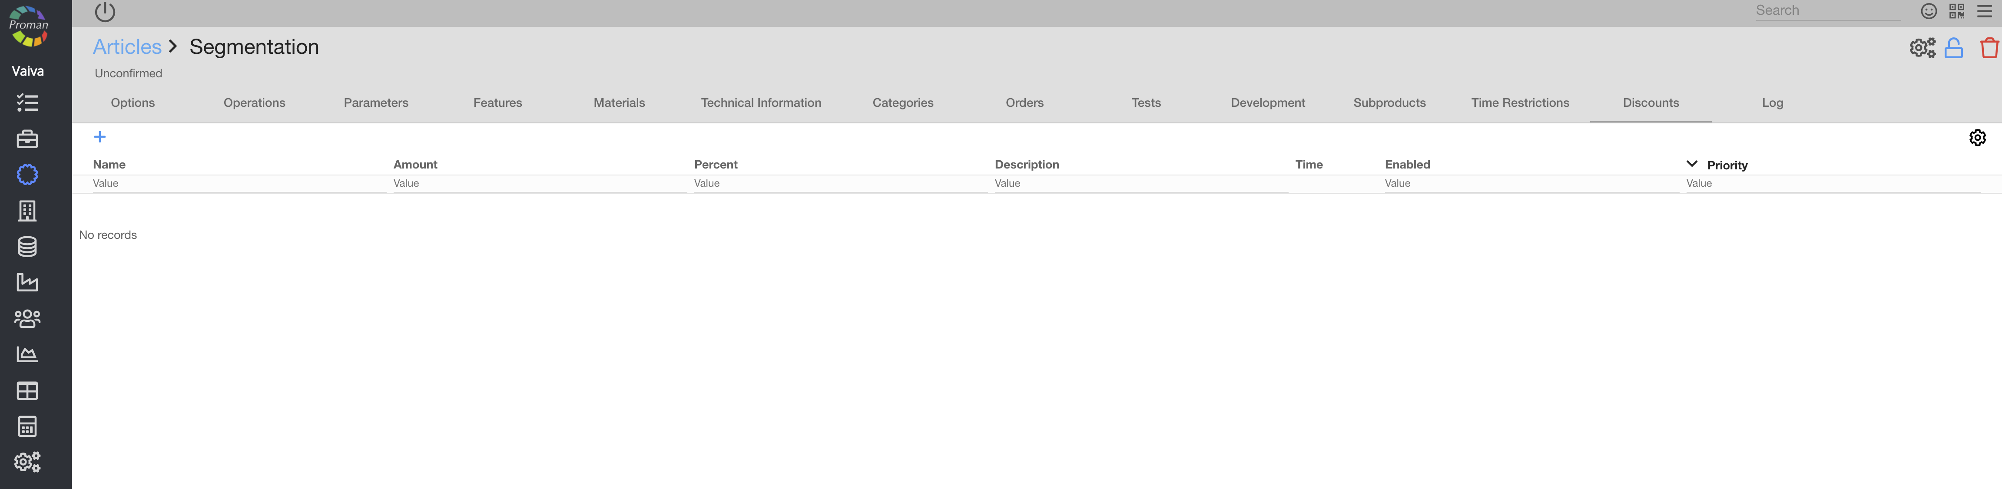Open the multi-gear settings icon near padlock
2002x489 pixels.
click(x=1922, y=48)
